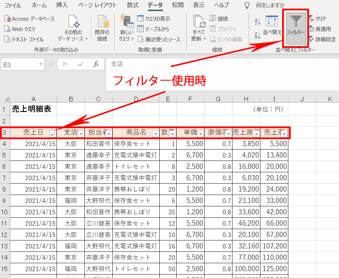The image size is (339, 278).
Task: Select the 売上明細表 title cell
Action: pos(32,109)
